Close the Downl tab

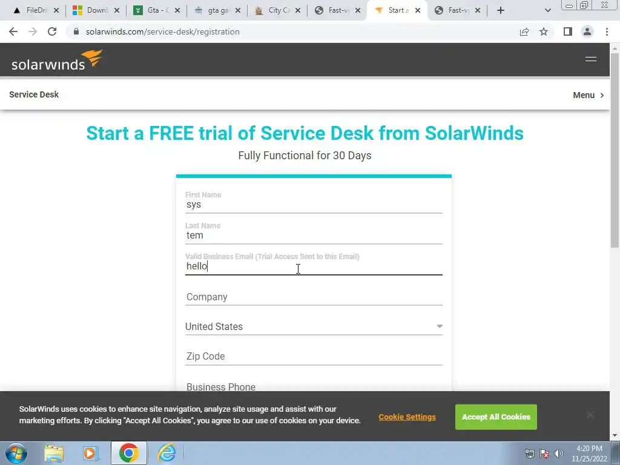point(117,11)
